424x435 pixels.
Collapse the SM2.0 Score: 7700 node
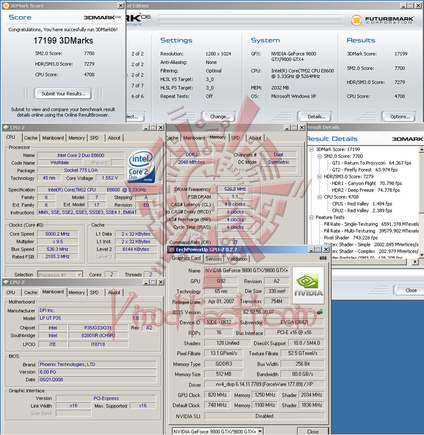320,156
